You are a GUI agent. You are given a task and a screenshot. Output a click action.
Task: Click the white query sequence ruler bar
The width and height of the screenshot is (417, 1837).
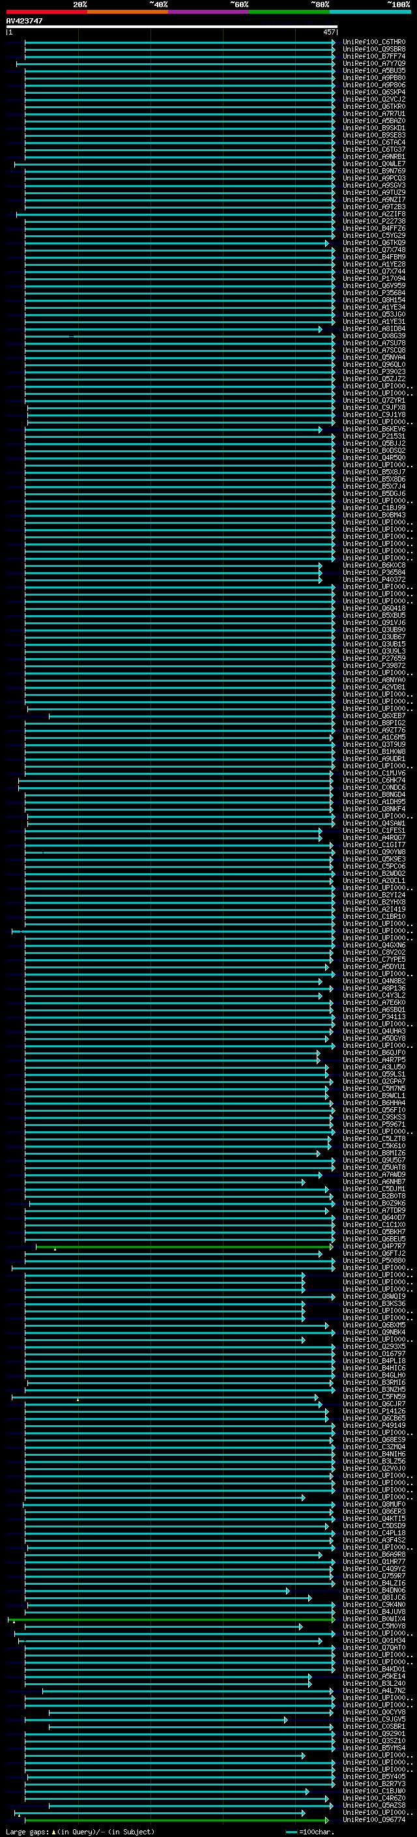coord(171,27)
